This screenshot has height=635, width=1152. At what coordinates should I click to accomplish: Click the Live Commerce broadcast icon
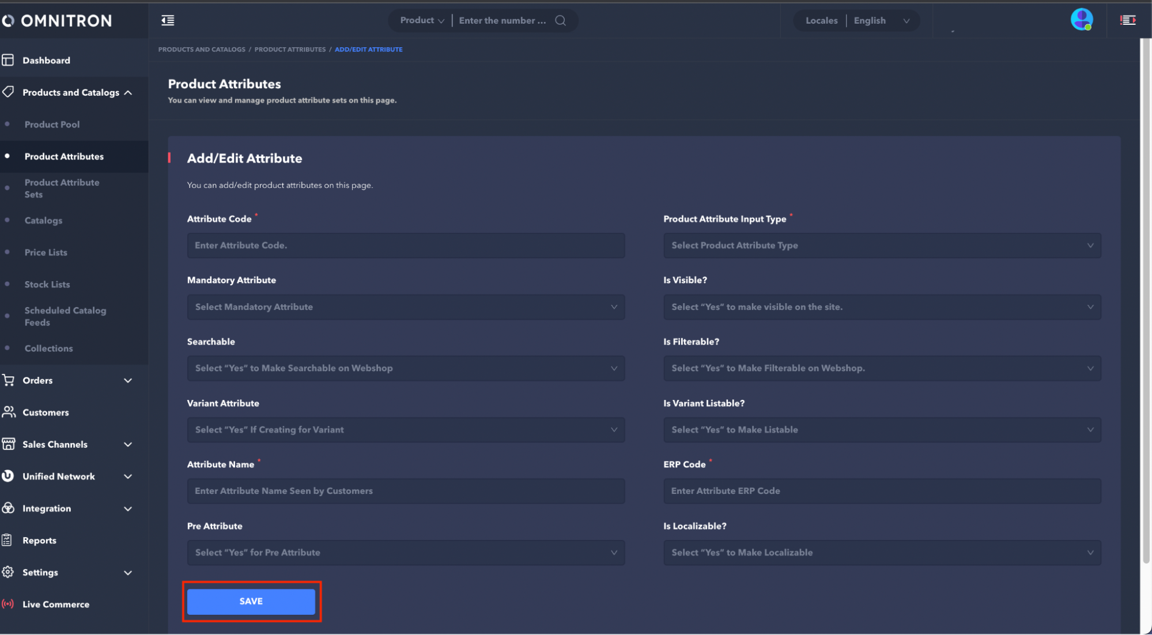pos(8,604)
